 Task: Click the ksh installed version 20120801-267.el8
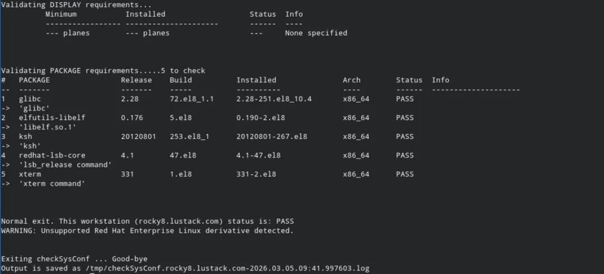272,136
